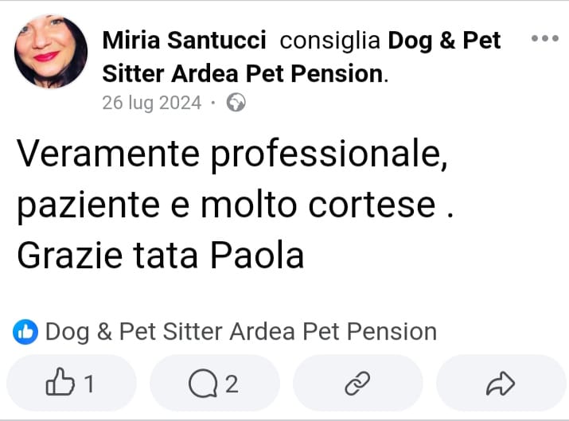
Task: Click the globe public audience icon
Action: click(x=236, y=103)
